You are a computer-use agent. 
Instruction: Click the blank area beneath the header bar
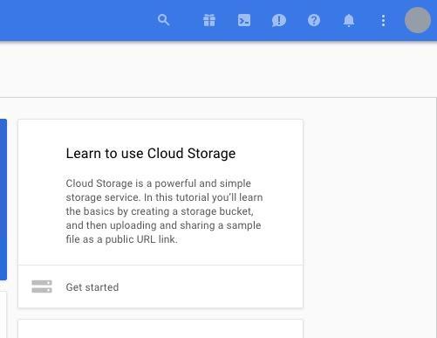(x=218, y=69)
